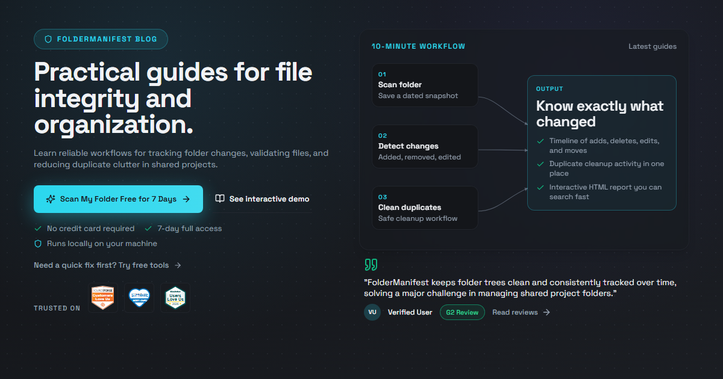Click the checkmark next to 7-day full access

[x=148, y=229]
